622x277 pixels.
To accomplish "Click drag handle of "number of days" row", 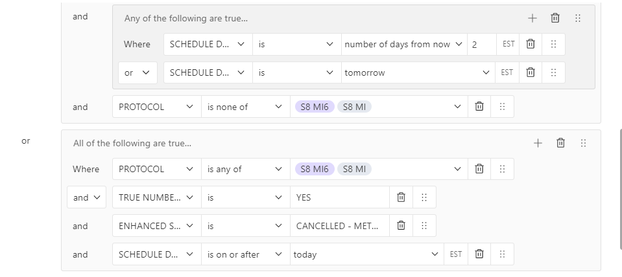I will (x=553, y=44).
